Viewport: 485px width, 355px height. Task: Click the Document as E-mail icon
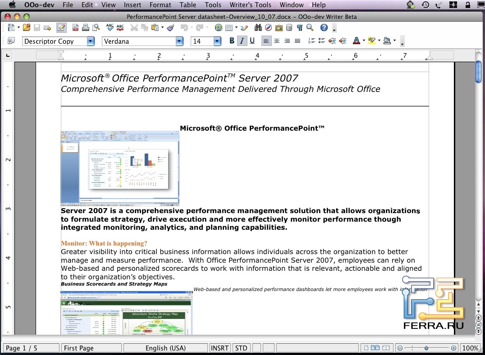(x=47, y=28)
